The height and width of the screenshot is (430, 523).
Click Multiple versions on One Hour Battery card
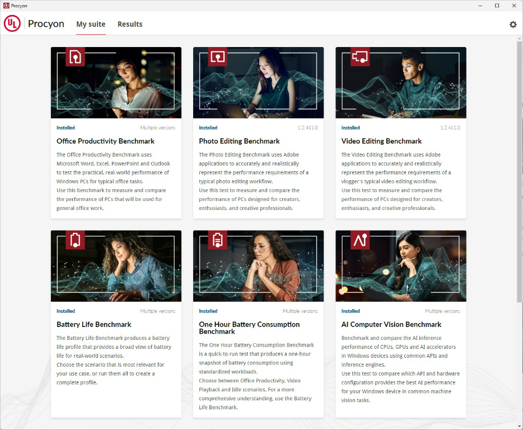pos(300,311)
